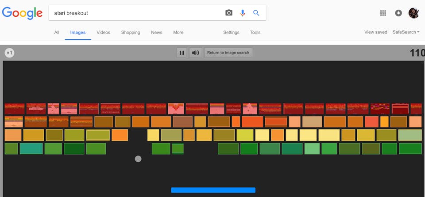Expand the Tools options

point(255,32)
